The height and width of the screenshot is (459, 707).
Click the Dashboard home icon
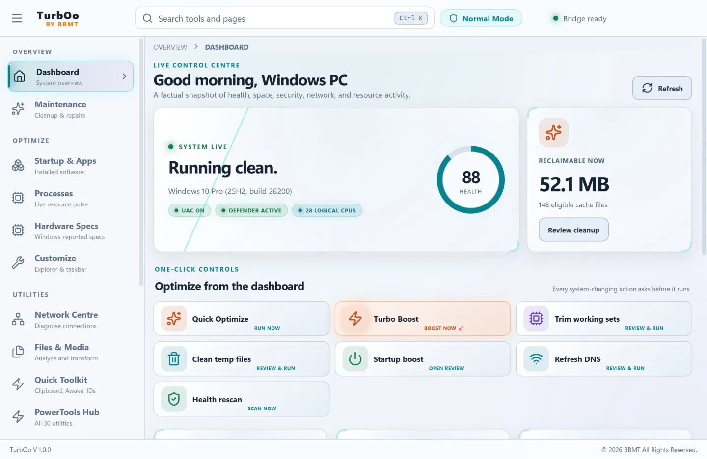(19, 76)
